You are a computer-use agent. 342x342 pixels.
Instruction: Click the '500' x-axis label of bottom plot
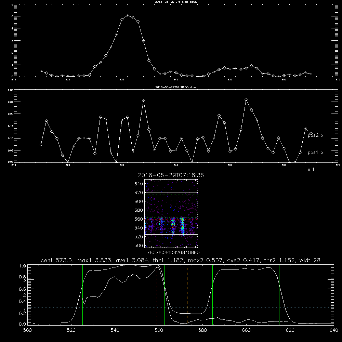point(27,330)
